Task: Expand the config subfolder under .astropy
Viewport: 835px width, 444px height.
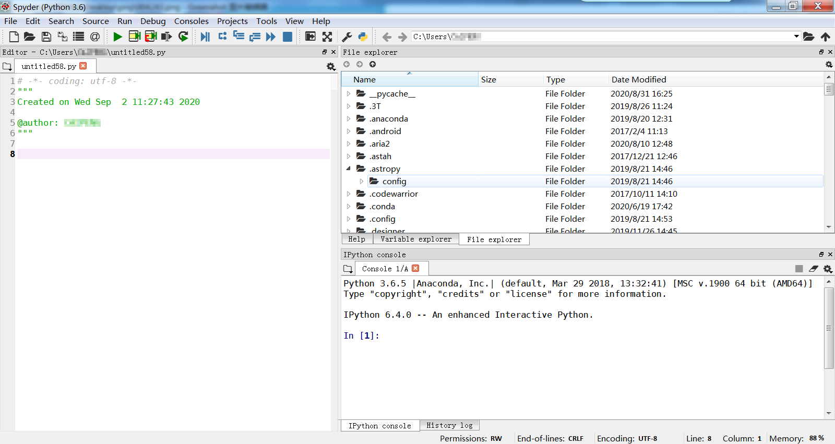Action: pos(362,182)
